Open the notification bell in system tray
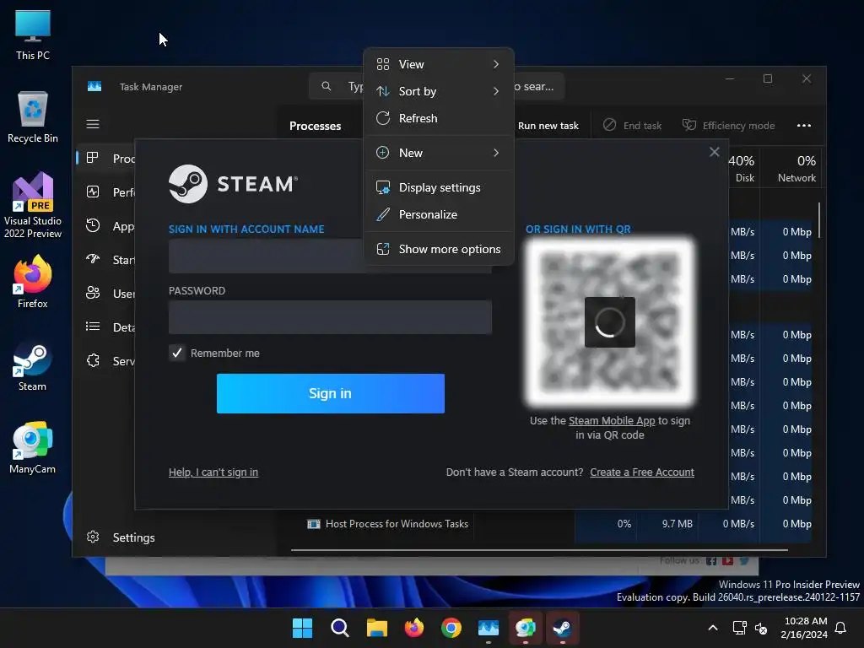The height and width of the screenshot is (648, 864). (x=840, y=628)
